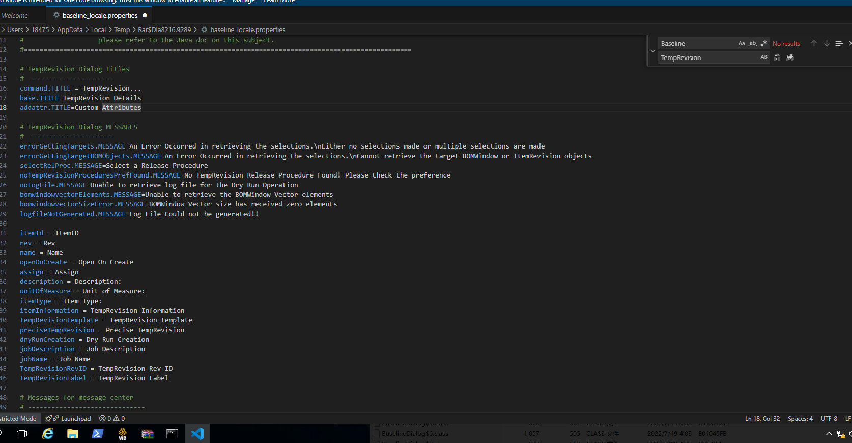Click the command.TITLE key on line 16
Viewport: 852px width, 443px height.
click(45, 88)
